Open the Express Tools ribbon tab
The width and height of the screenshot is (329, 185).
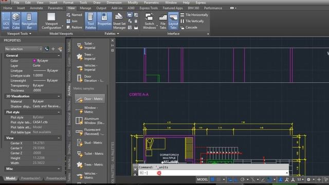coord(149,8)
